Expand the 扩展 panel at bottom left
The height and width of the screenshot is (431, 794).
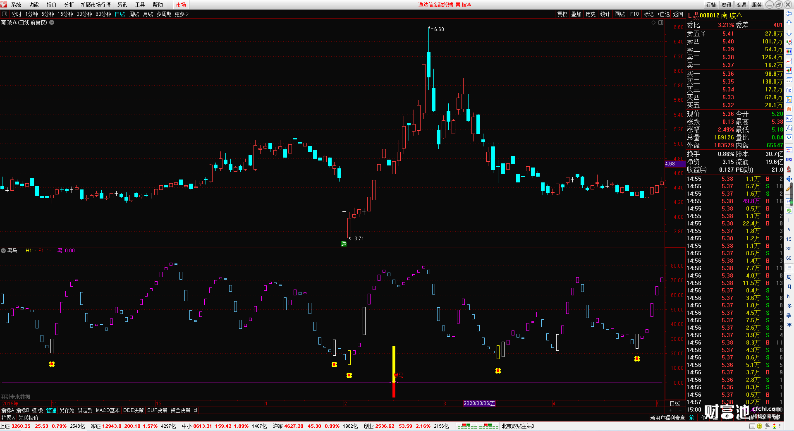click(8, 418)
